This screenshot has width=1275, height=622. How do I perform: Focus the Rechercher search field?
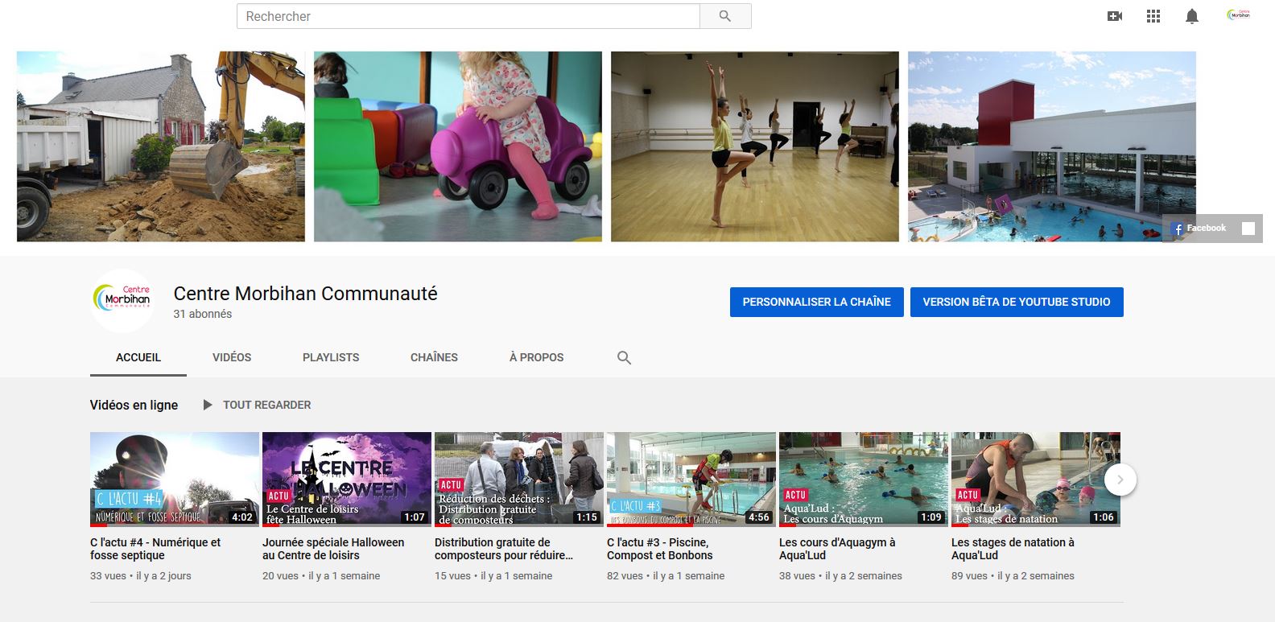(468, 16)
